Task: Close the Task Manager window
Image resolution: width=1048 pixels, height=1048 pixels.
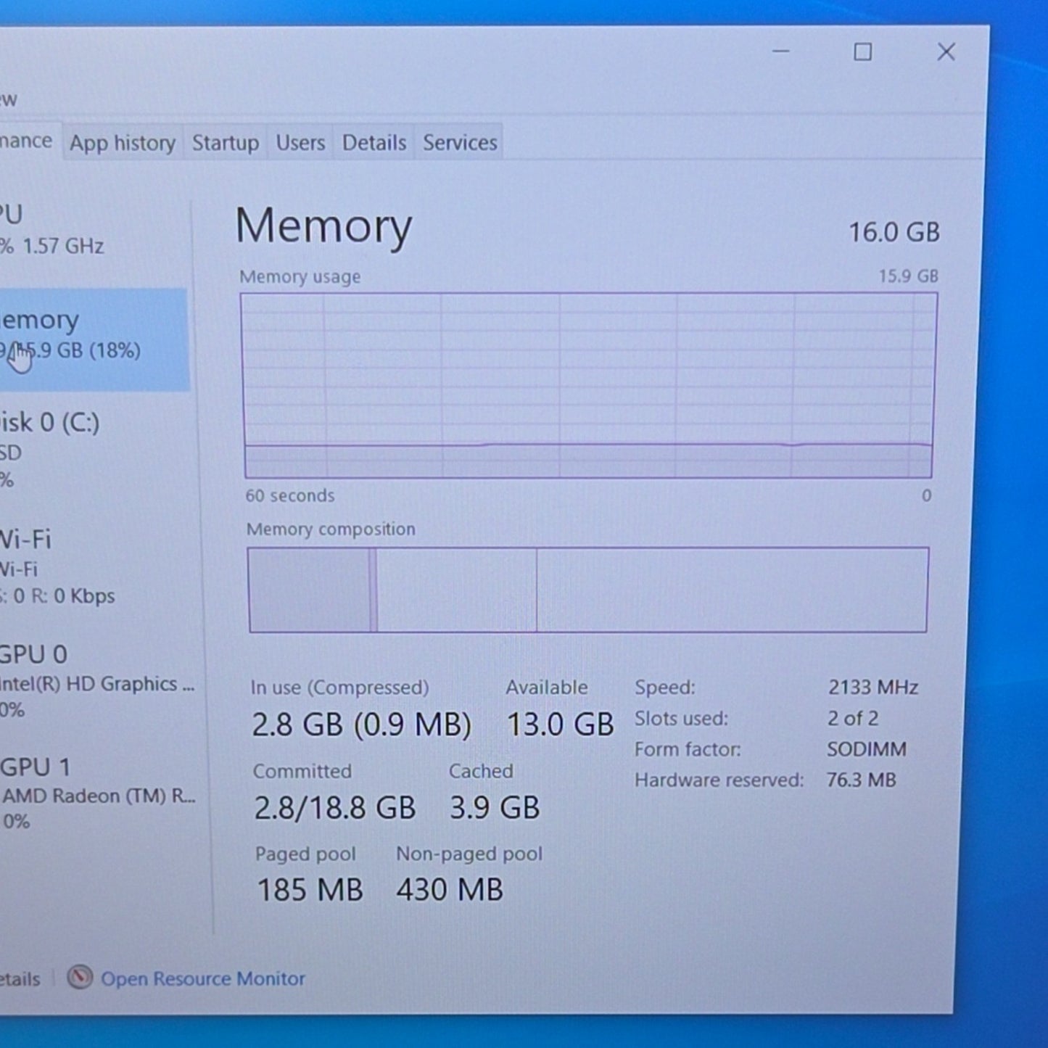Action: coord(946,52)
